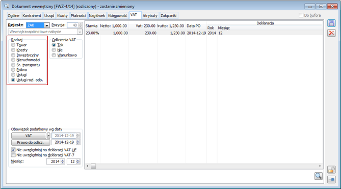Click the active VAT tab
The width and height of the screenshot is (341, 189).
coord(135,15)
